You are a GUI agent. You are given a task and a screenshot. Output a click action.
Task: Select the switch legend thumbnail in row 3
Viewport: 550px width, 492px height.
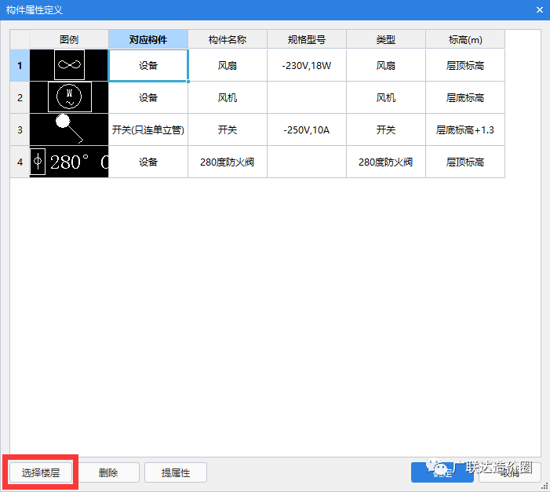69,129
